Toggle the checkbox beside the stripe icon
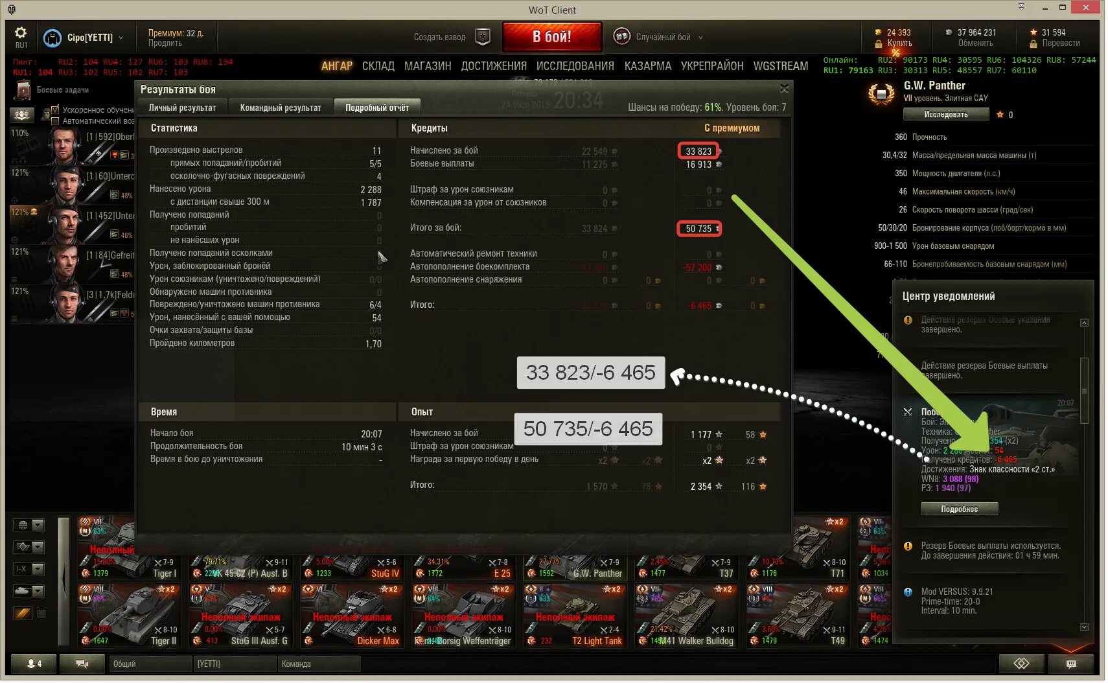The width and height of the screenshot is (1108, 683). 41,614
